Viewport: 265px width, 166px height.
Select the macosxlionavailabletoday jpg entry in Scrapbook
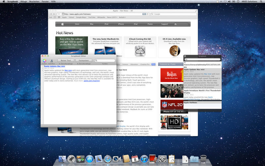click(202, 65)
